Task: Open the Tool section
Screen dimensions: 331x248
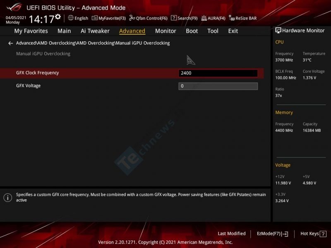Action: [213, 31]
